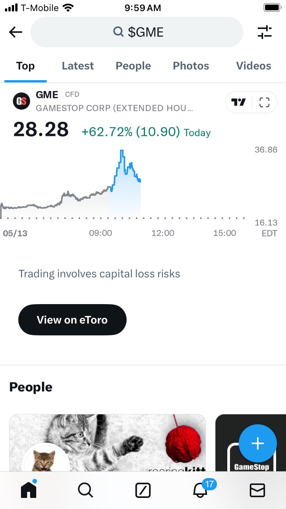
Task: Open Notifications bell with 17 badge
Action: tap(201, 490)
